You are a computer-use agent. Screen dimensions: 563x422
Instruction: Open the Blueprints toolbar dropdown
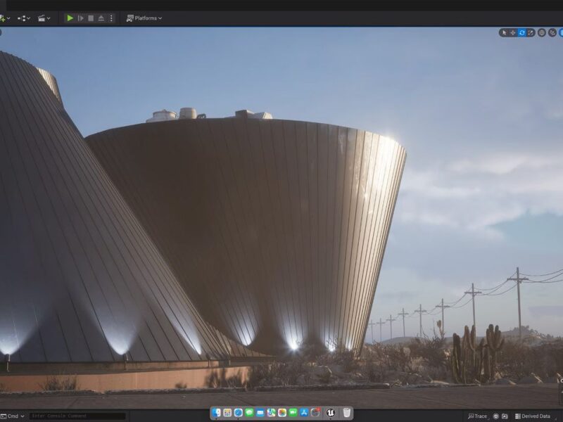pos(24,18)
